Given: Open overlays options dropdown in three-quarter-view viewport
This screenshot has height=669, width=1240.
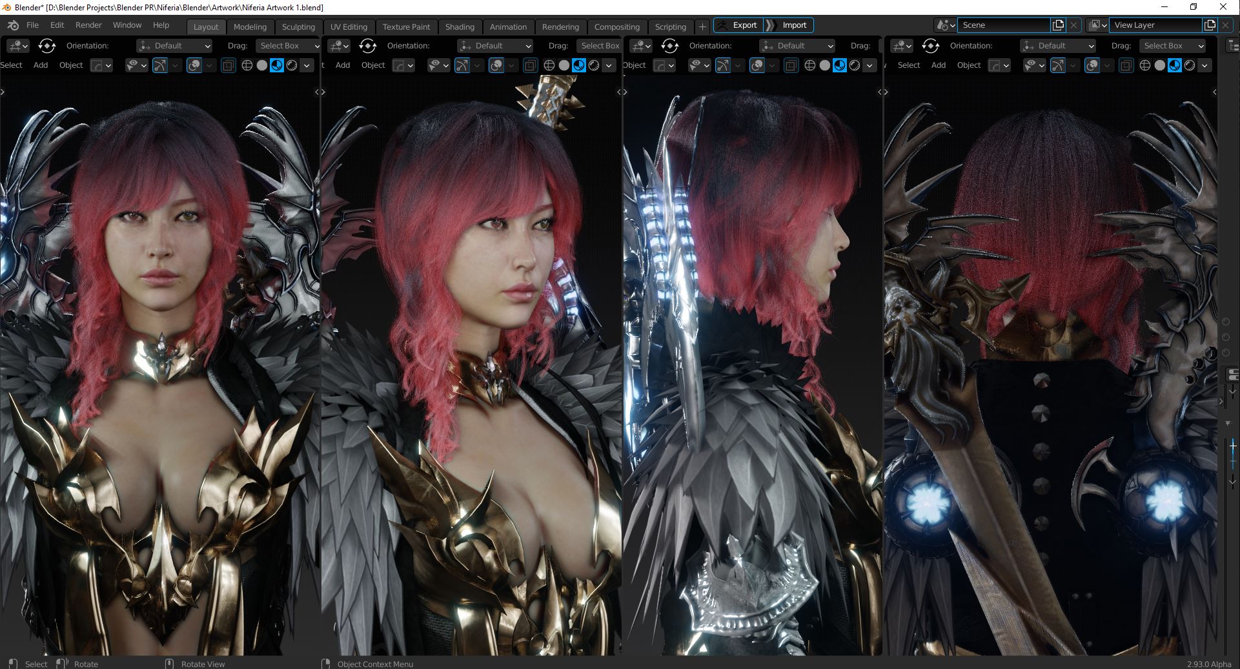Looking at the screenshot, I should pos(511,65).
